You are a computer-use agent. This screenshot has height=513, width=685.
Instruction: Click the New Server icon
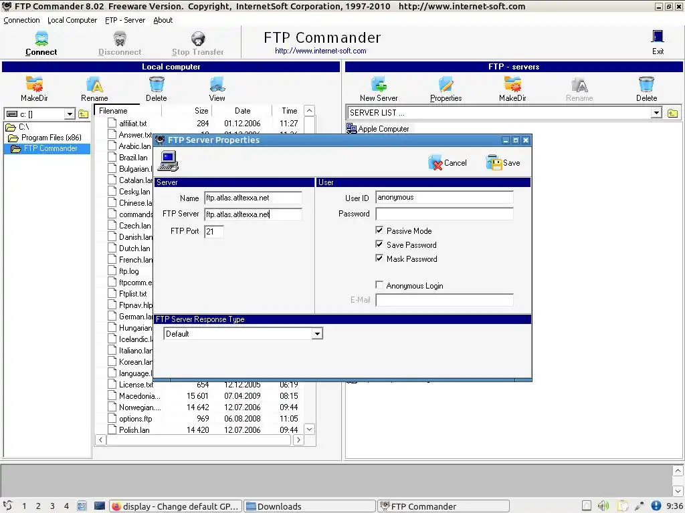click(379, 84)
